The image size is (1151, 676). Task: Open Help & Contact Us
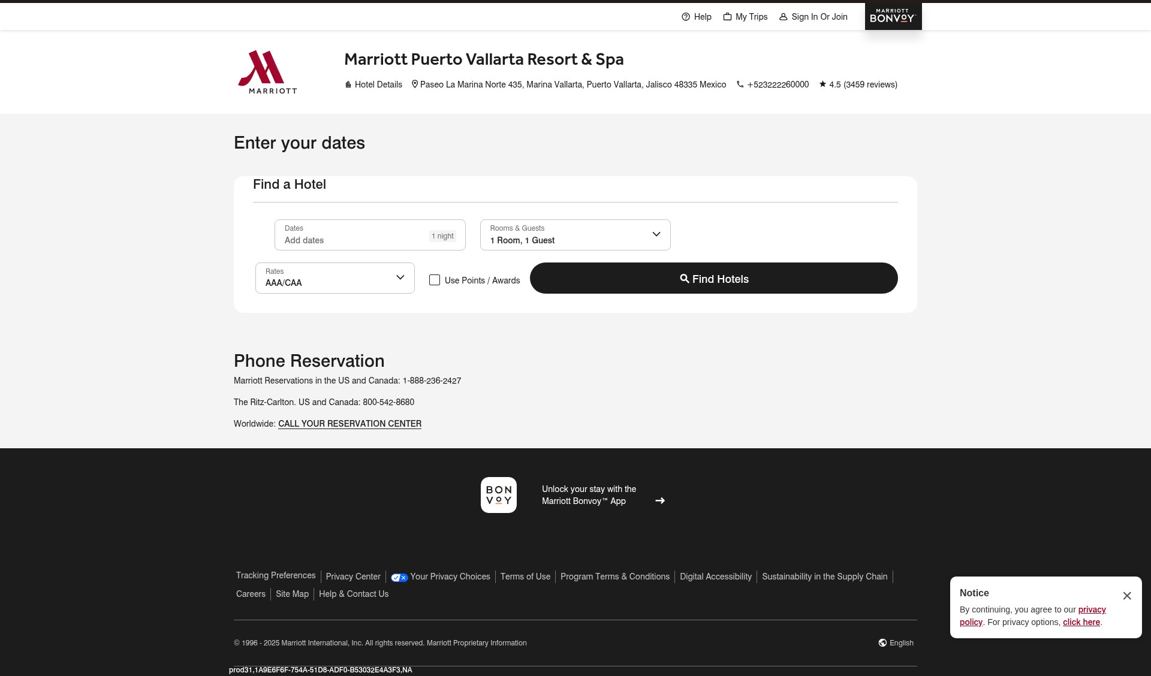(354, 594)
